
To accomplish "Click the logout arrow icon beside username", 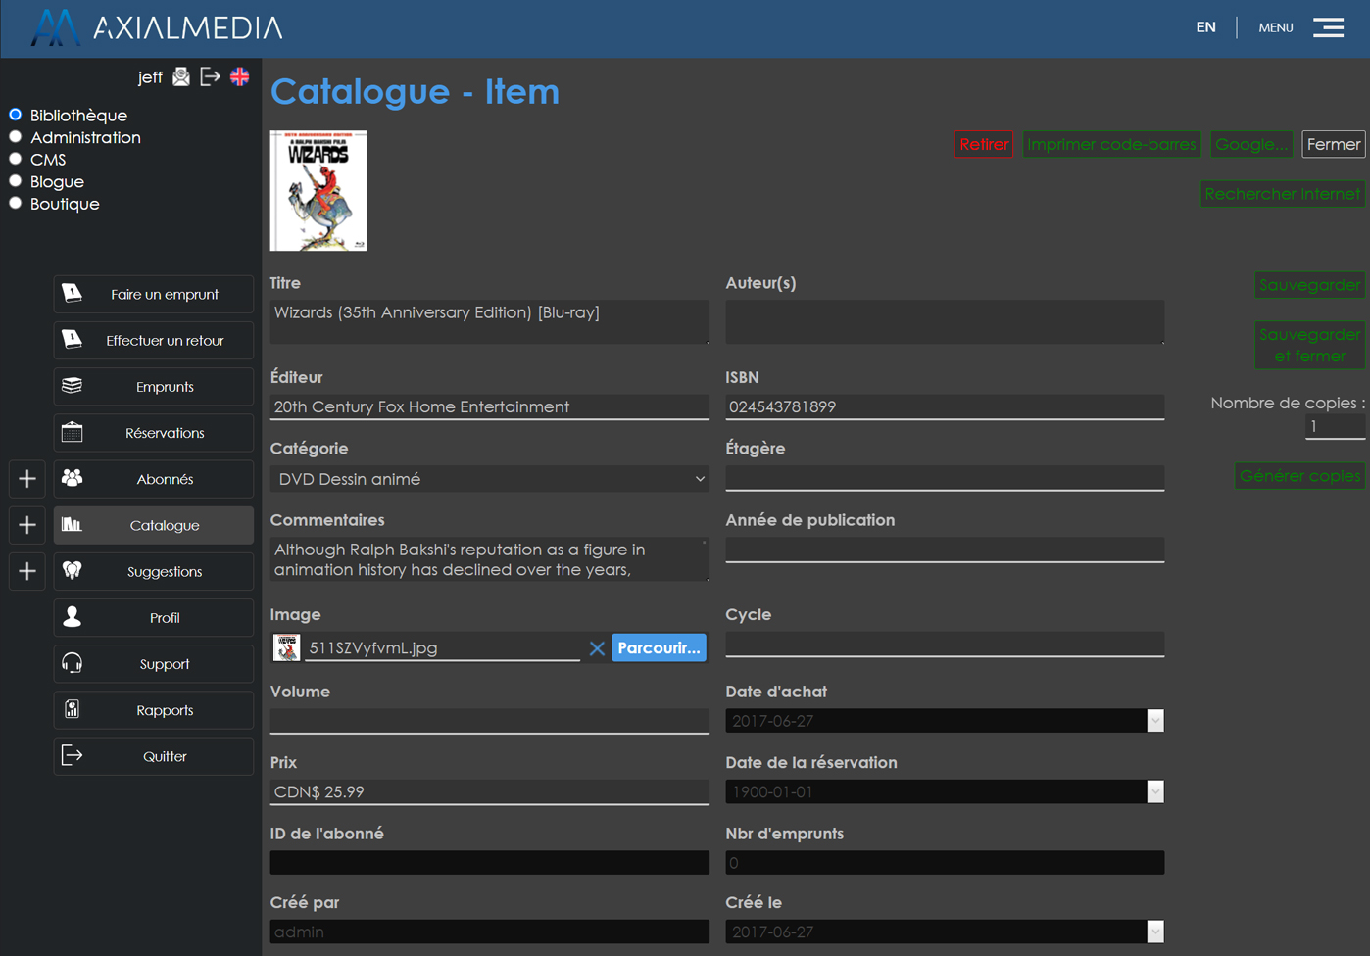I will (210, 76).
